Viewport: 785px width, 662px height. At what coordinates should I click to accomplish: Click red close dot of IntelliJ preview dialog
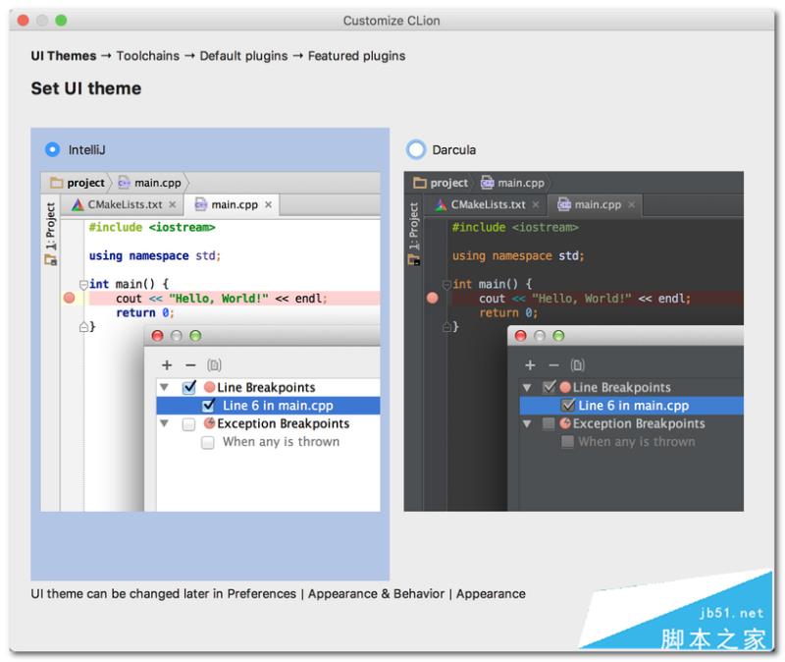pos(158,336)
